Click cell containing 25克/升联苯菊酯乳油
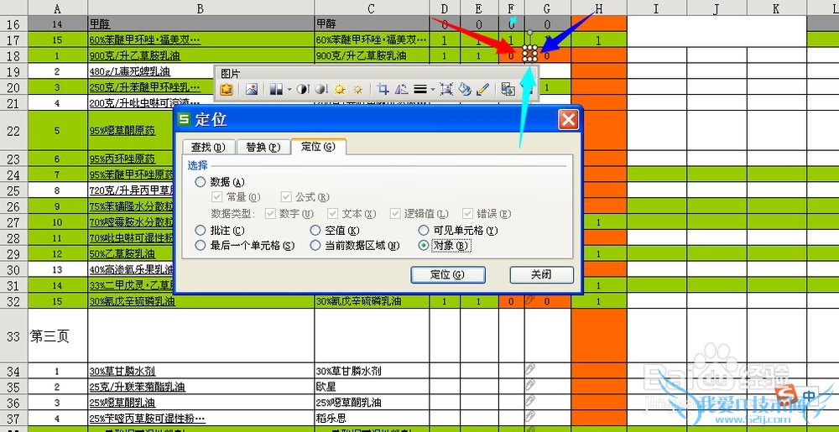 201,387
